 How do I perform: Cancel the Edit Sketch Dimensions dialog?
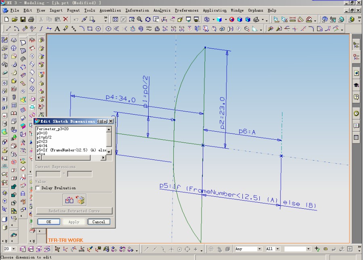tap(99, 222)
